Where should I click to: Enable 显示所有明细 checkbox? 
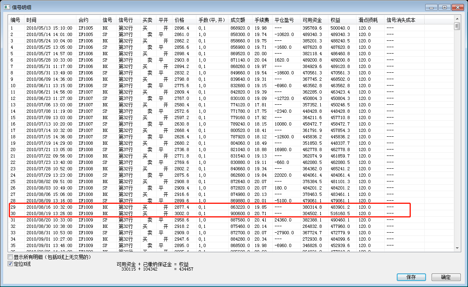coord(10,257)
